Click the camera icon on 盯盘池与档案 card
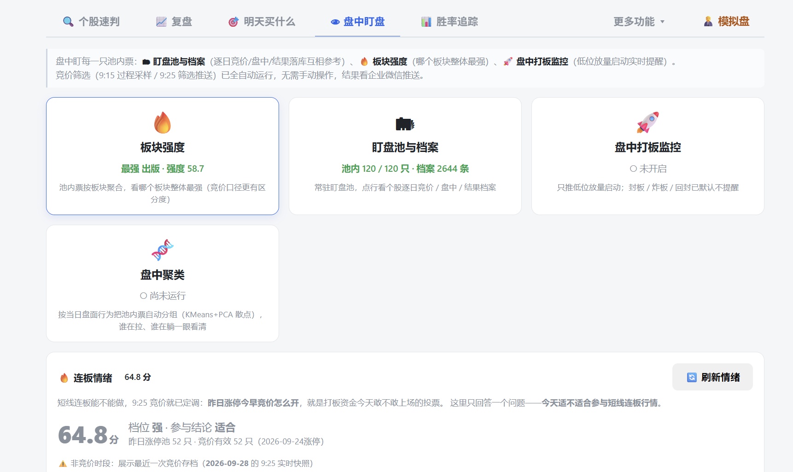 point(405,124)
